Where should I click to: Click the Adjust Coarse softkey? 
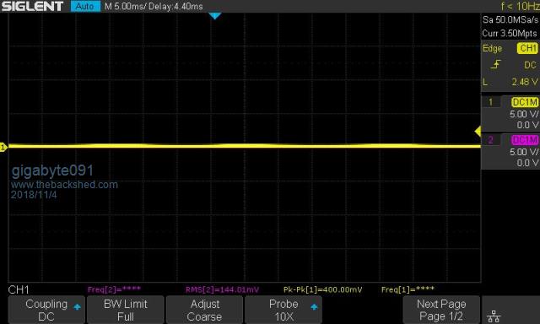pos(204,310)
